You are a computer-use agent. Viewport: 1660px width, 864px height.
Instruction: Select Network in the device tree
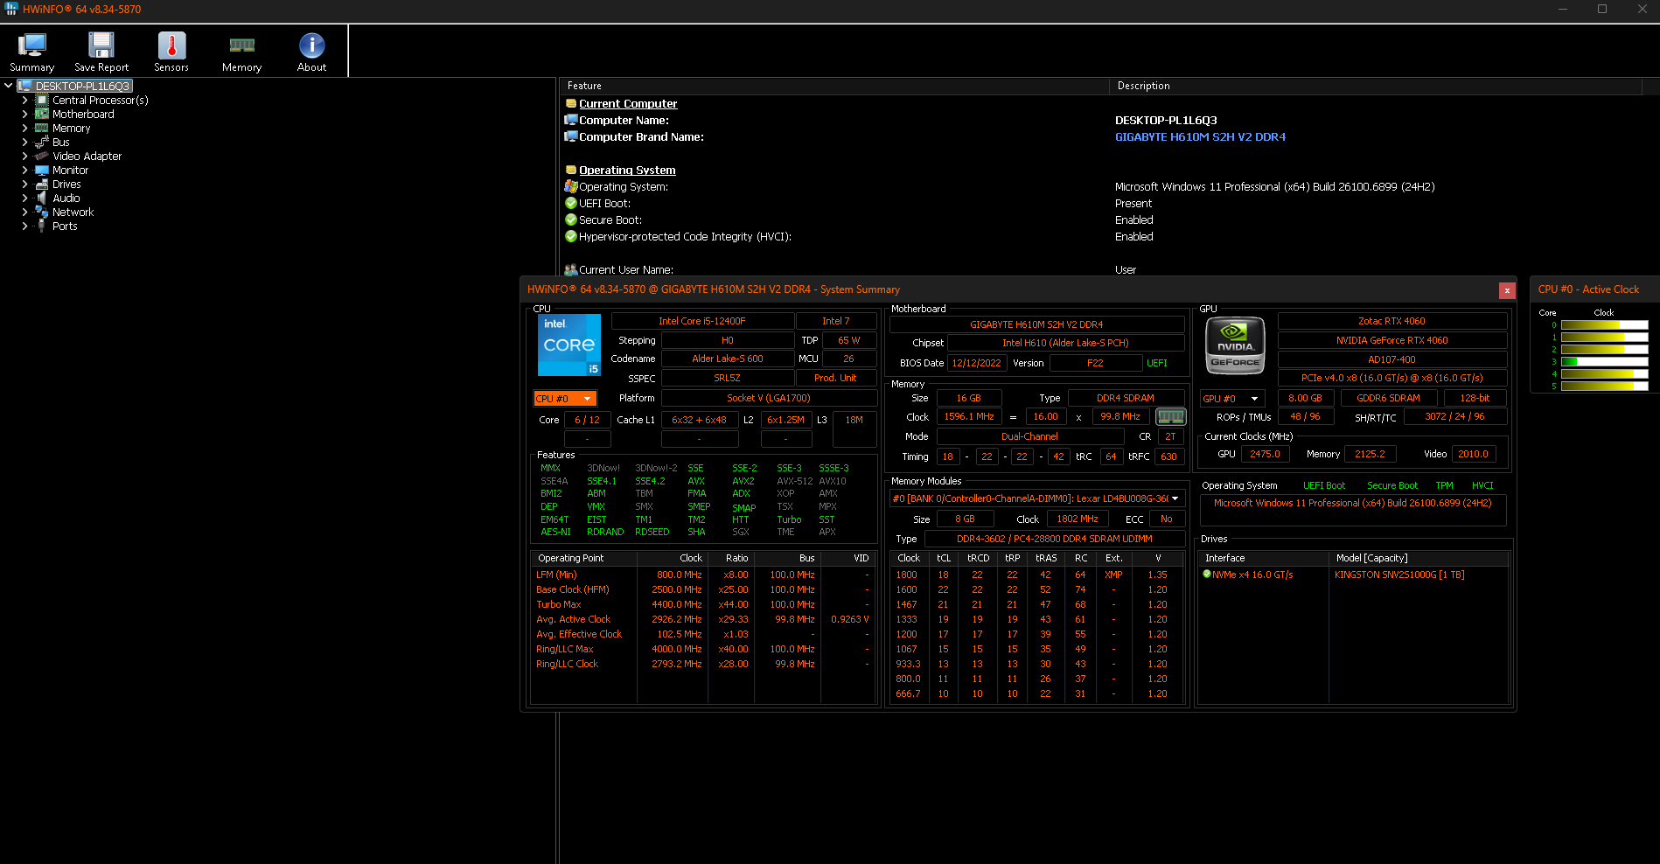coord(73,213)
